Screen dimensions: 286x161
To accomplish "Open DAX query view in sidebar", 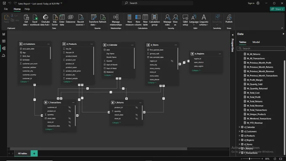I will (x=4, y=55).
